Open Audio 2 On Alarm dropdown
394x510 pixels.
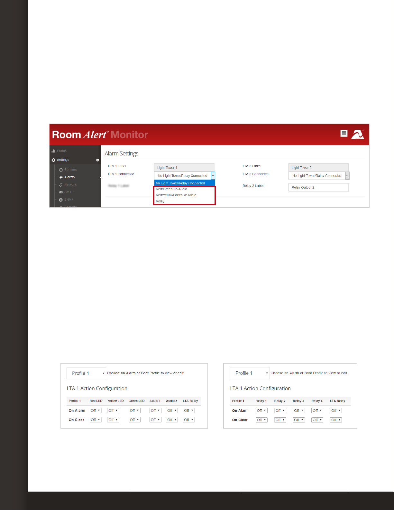click(172, 411)
